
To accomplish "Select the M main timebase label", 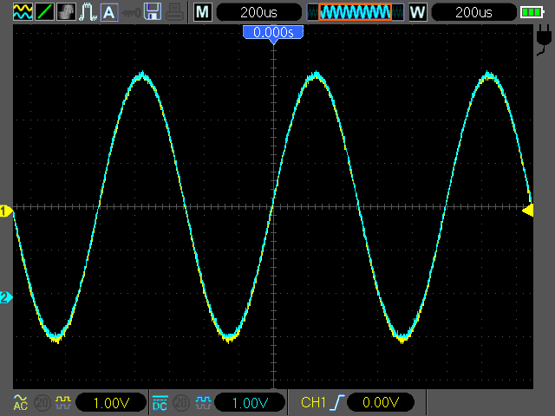I will [x=202, y=12].
